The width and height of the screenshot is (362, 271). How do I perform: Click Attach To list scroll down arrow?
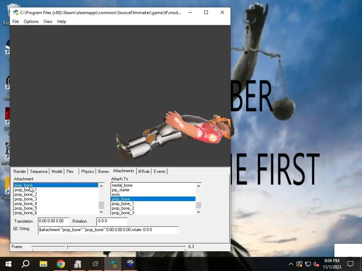199,212
